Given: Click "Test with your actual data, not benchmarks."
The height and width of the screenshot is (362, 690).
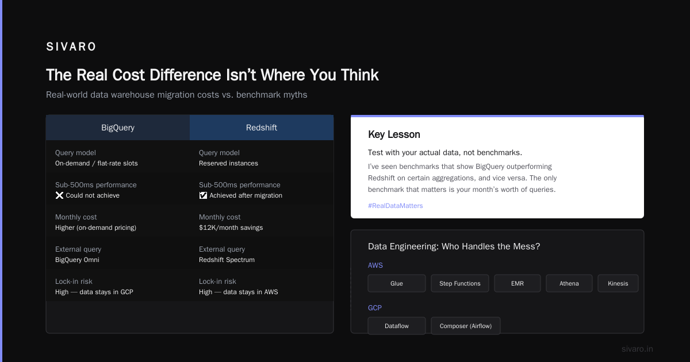Looking at the screenshot, I should (445, 153).
